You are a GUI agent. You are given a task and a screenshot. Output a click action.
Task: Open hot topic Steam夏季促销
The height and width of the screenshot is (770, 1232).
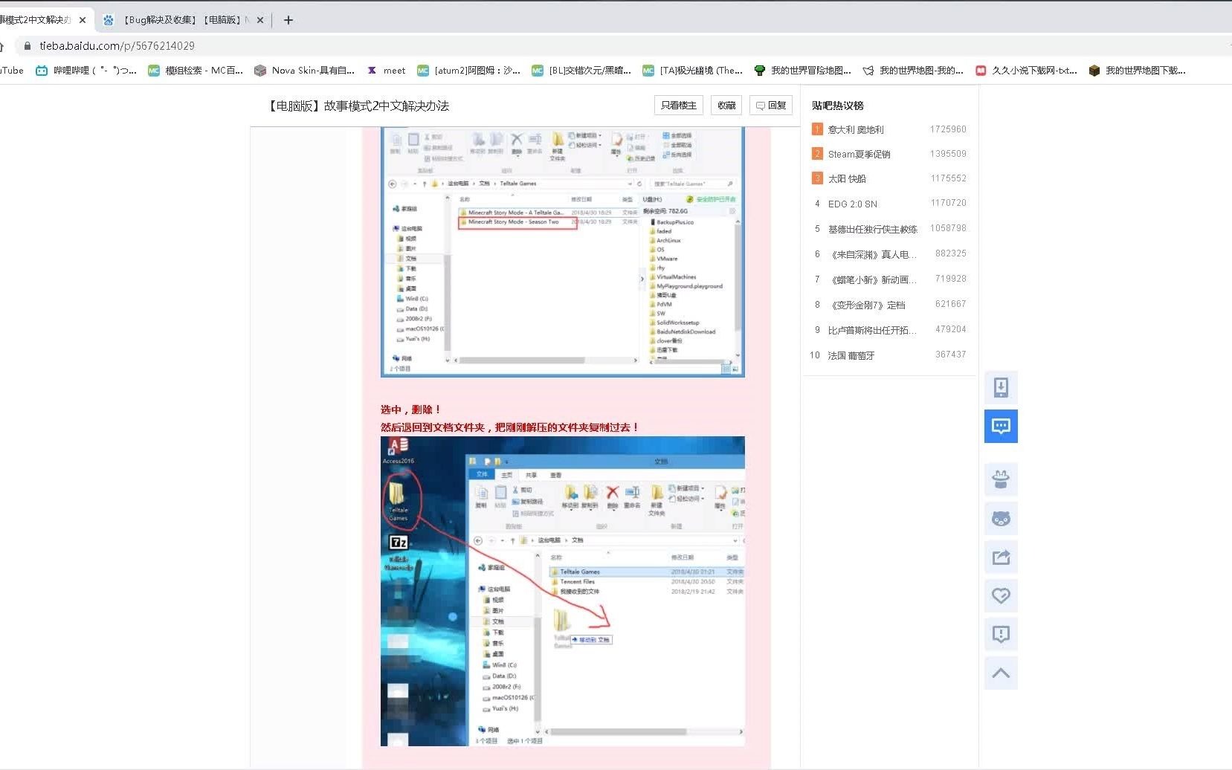click(x=859, y=154)
